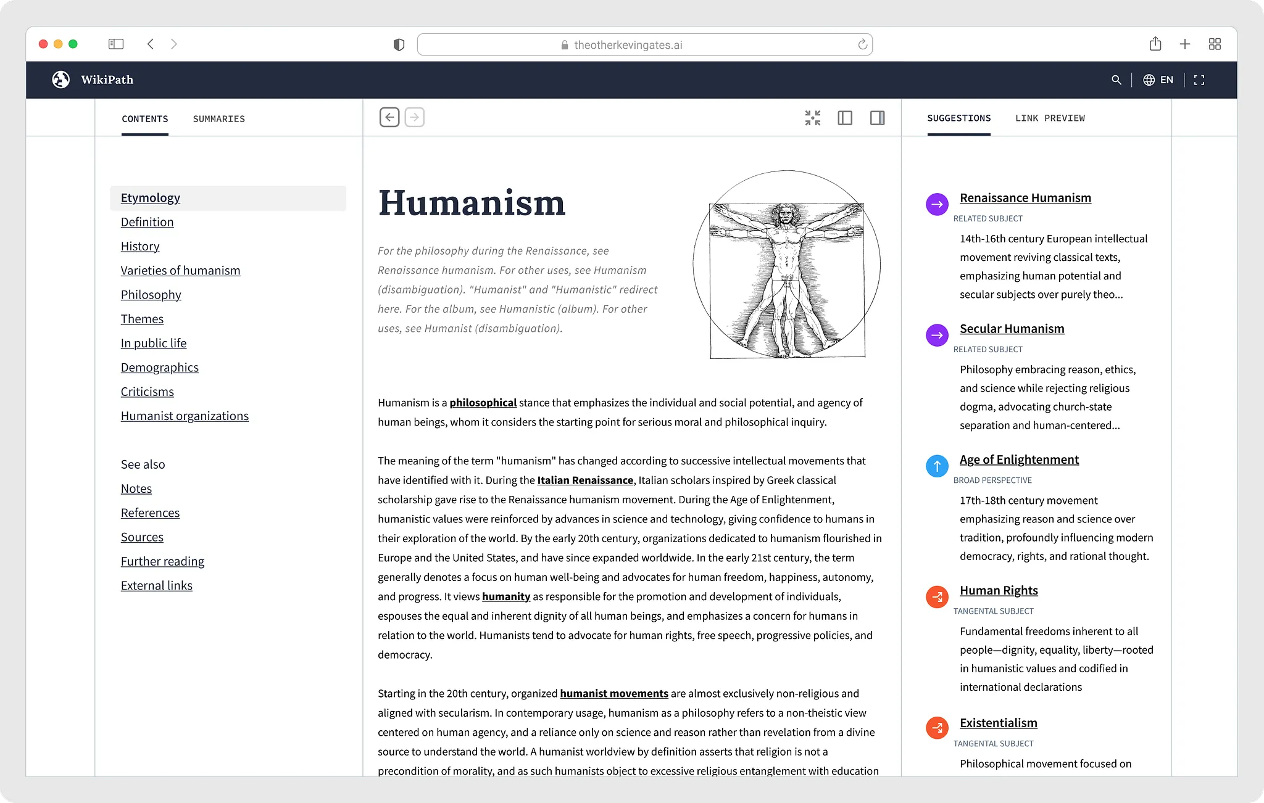Open the EN language selector
This screenshot has width=1264, height=803.
tap(1158, 80)
